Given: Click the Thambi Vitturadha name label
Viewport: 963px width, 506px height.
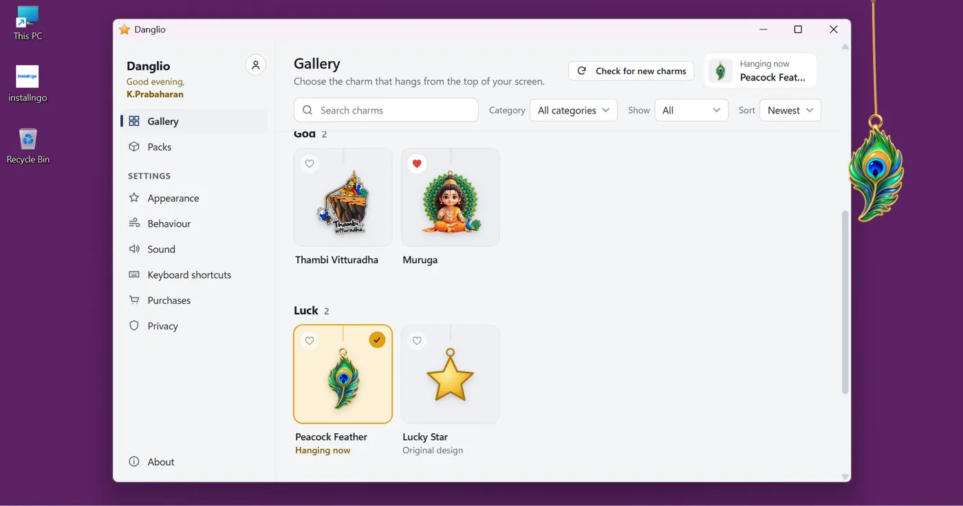Looking at the screenshot, I should (336, 260).
